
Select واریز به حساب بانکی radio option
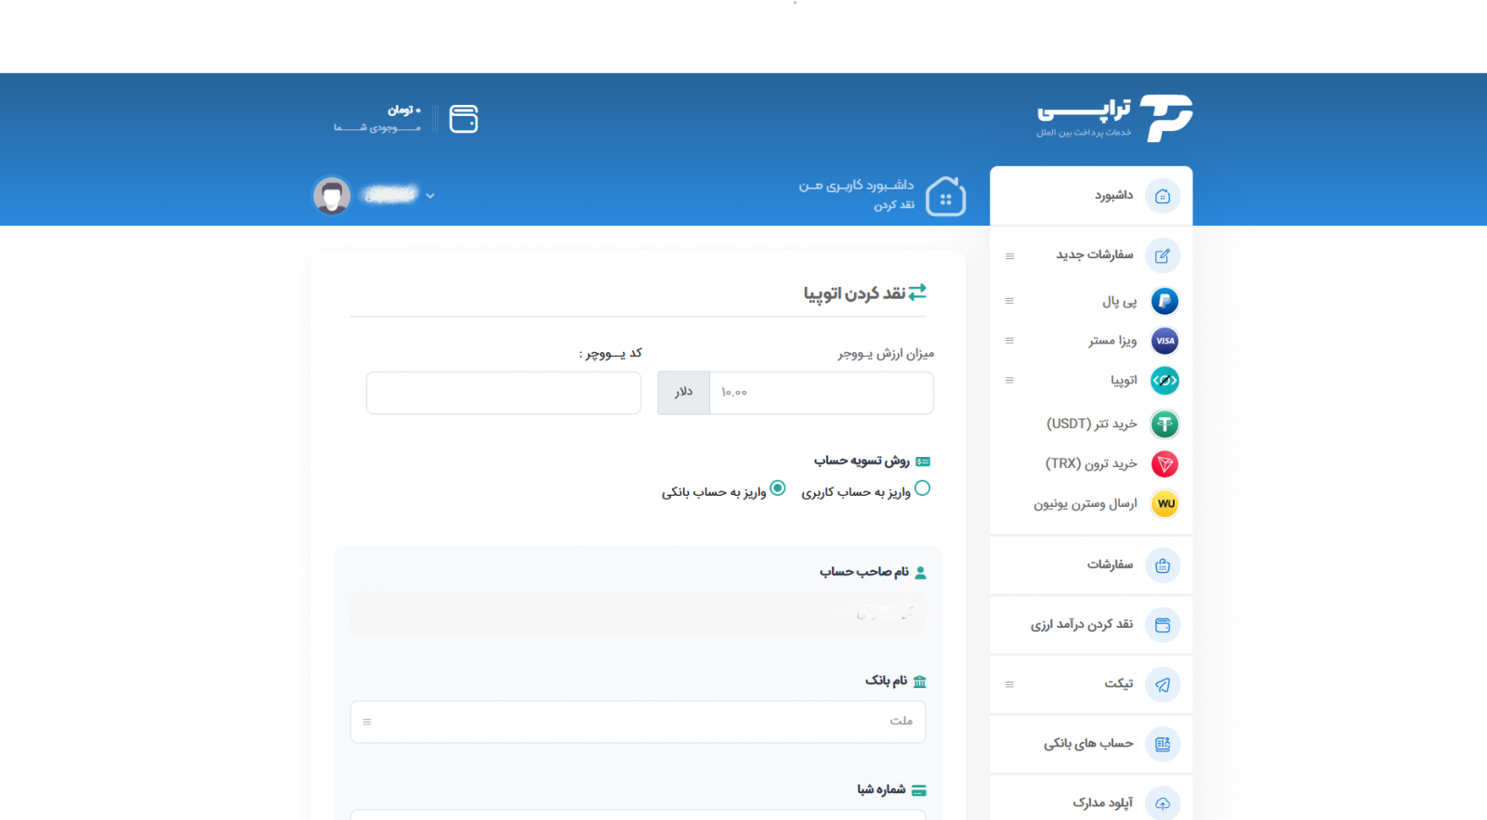tap(778, 488)
